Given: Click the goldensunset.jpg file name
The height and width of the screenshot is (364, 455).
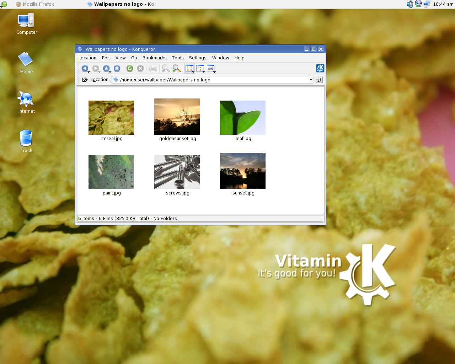Looking at the screenshot, I should point(177,139).
